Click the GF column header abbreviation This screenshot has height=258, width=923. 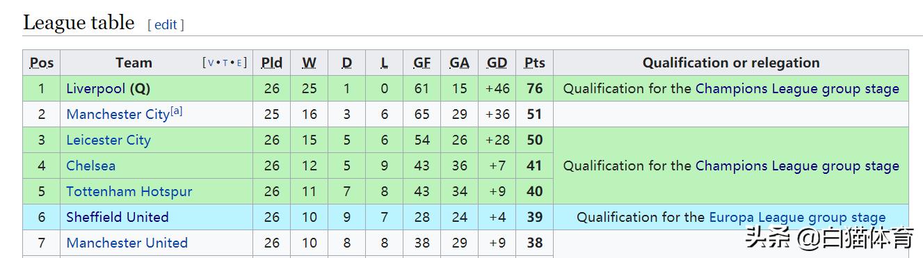422,63
